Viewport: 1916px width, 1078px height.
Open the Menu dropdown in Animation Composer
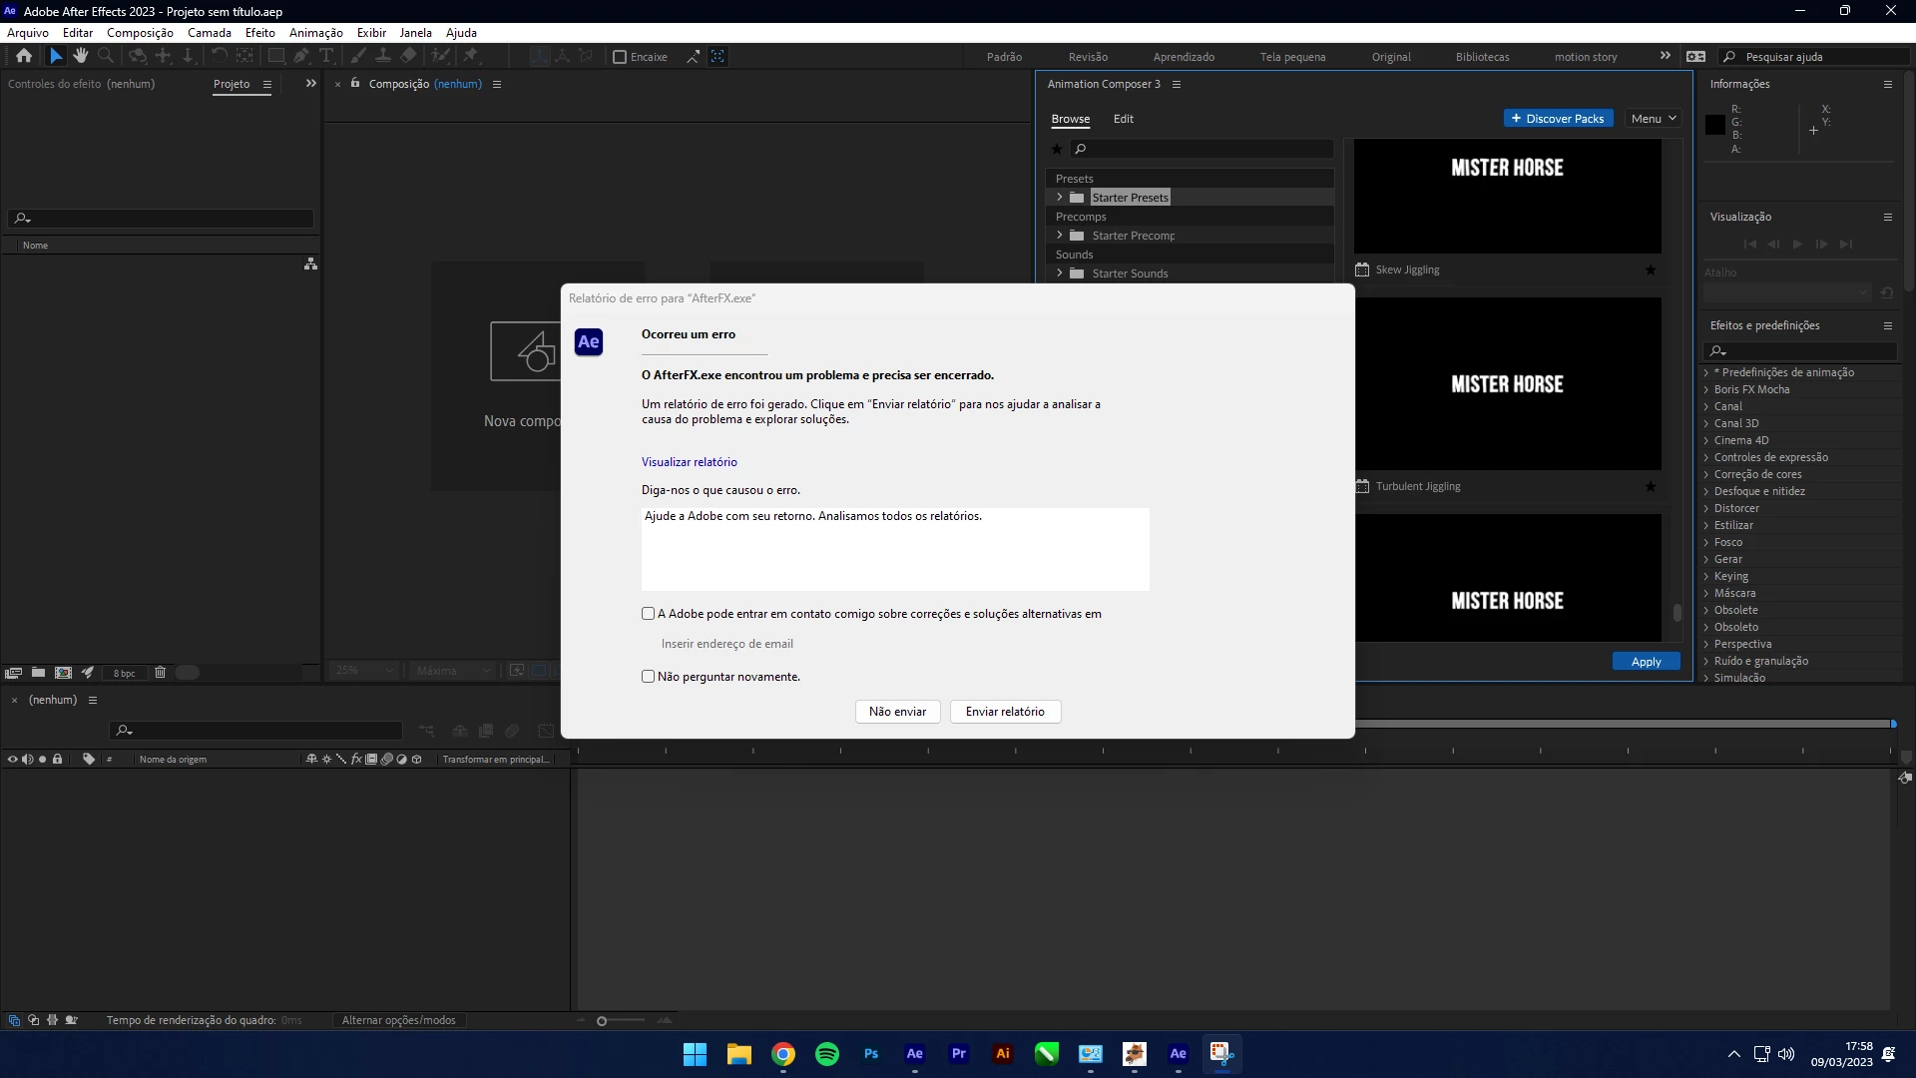(1654, 119)
